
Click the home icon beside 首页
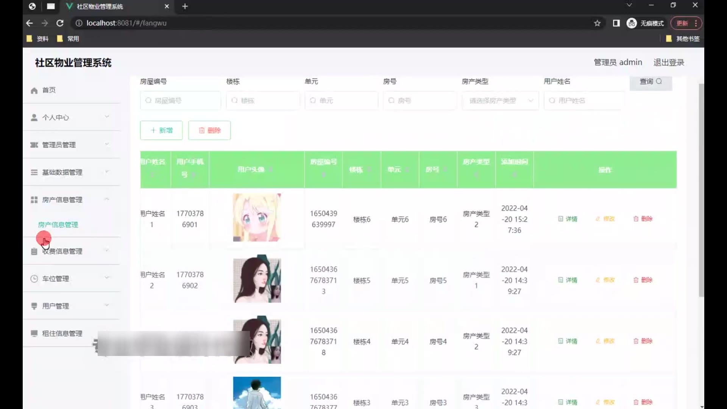pyautogui.click(x=34, y=91)
